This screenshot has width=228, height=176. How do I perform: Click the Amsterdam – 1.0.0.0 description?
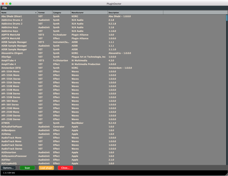pos(120,68)
